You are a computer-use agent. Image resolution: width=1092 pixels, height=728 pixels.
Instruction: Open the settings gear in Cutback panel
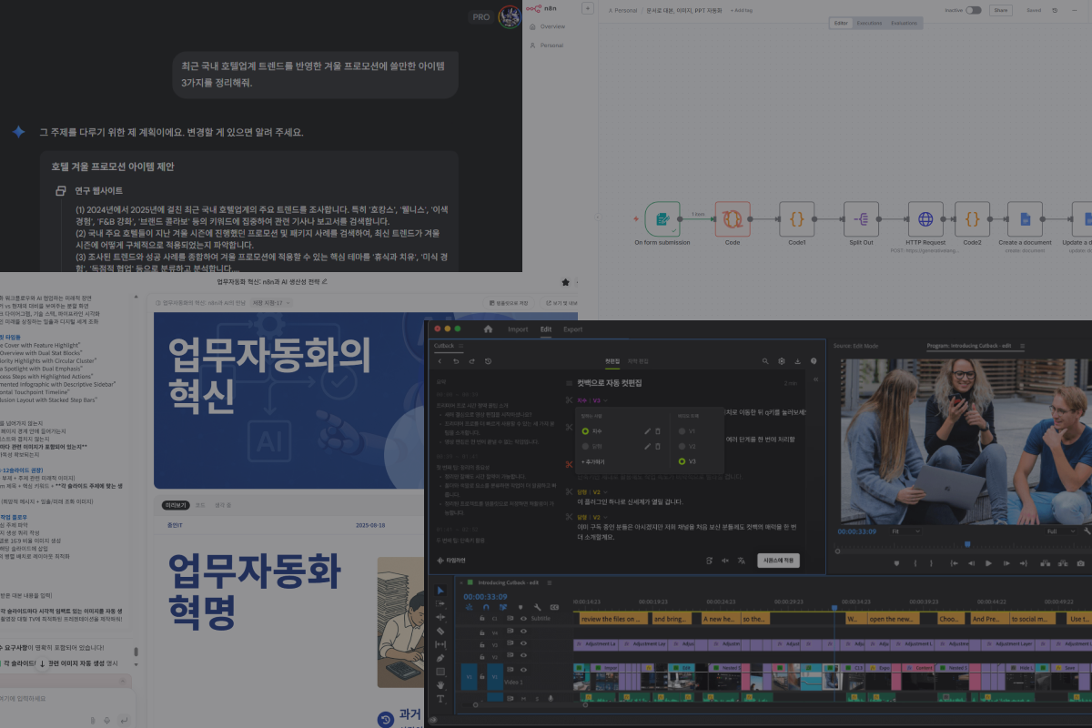click(x=782, y=361)
